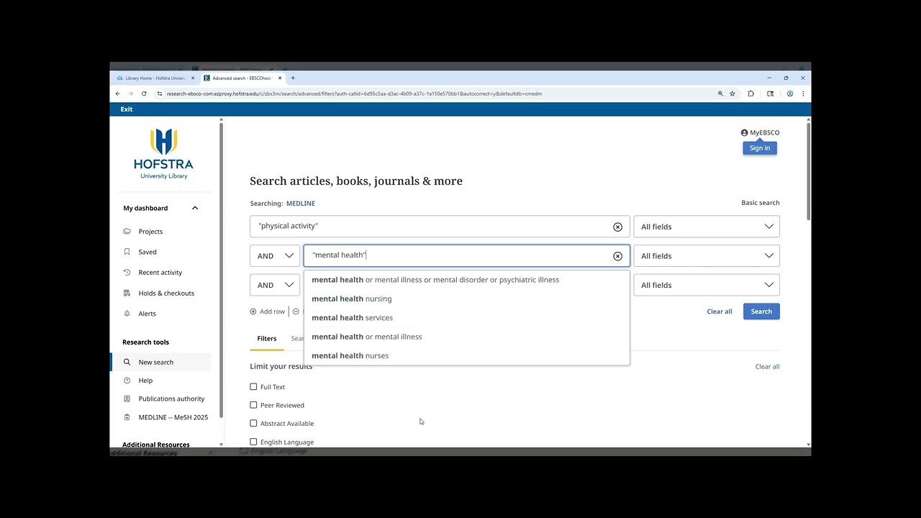This screenshot has height=518, width=921.
Task: Open the third row AND operator dropdown
Action: (275, 285)
